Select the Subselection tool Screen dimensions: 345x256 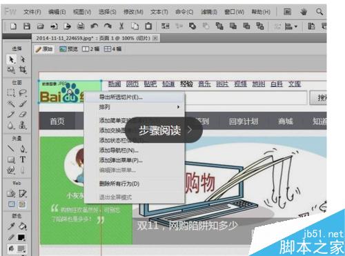click(23, 59)
